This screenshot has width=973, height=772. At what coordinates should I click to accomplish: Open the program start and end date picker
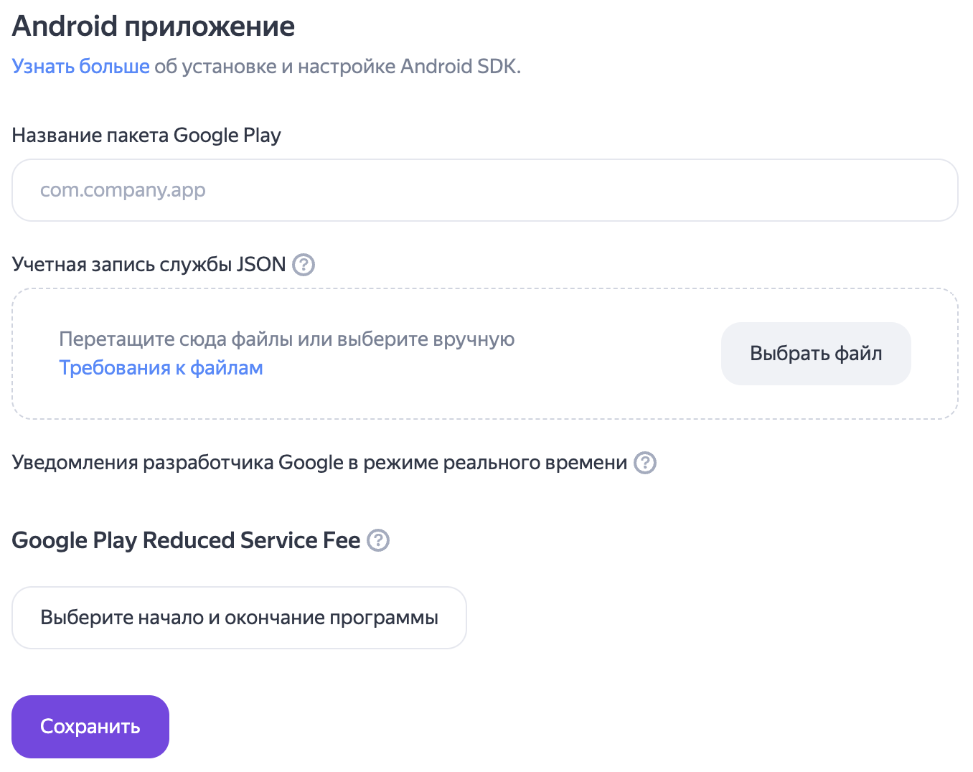239,618
